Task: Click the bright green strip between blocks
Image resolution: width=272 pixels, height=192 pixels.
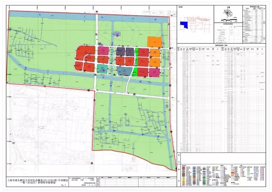Action: click(x=137, y=52)
